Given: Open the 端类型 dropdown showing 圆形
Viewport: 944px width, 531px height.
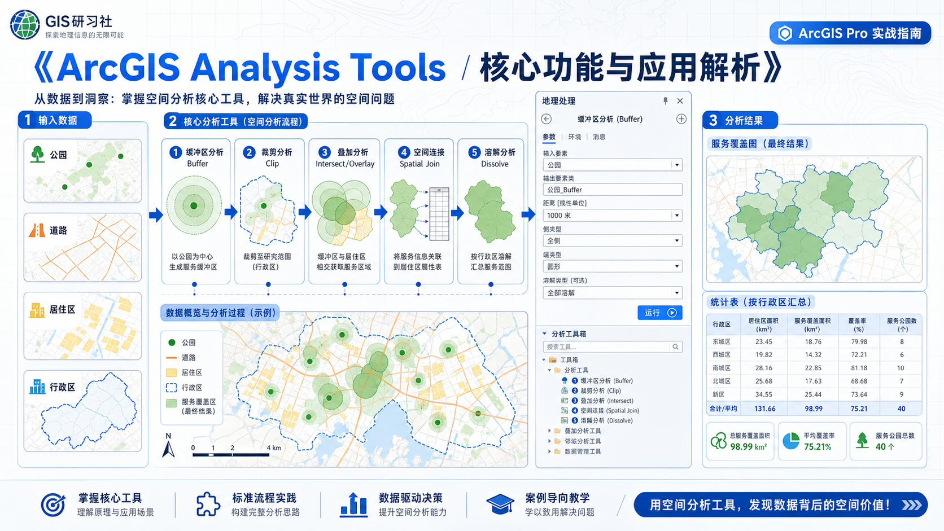Looking at the screenshot, I should pyautogui.click(x=676, y=266).
